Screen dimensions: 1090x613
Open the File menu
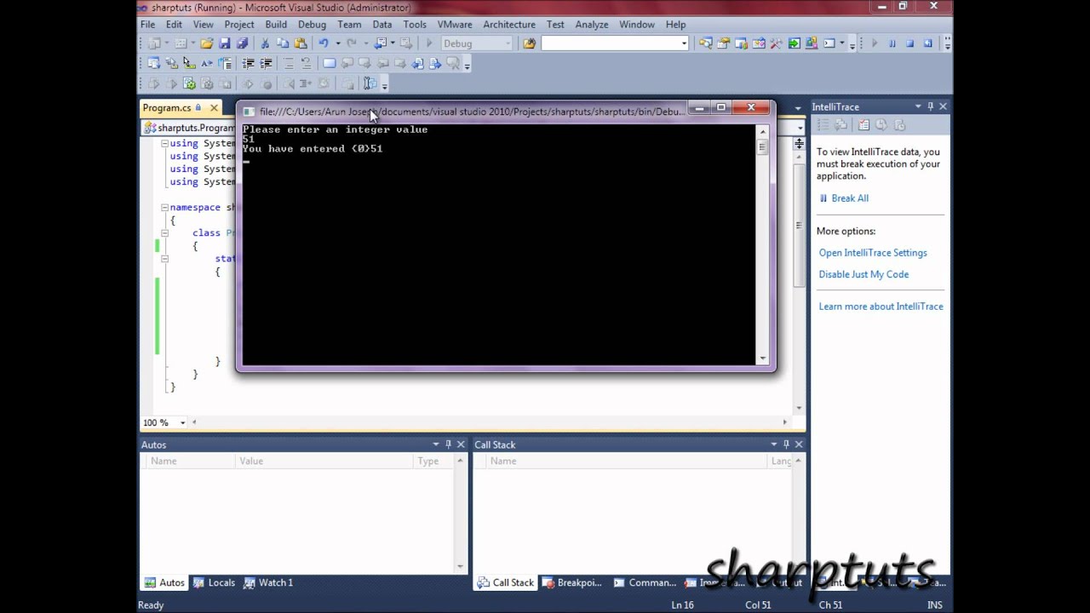[147, 25]
